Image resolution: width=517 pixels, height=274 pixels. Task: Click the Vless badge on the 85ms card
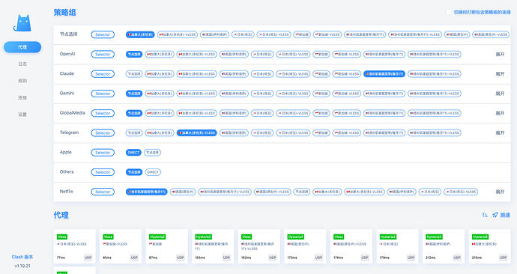[108, 237]
